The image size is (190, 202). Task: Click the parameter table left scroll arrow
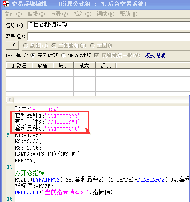[x=10, y=100]
